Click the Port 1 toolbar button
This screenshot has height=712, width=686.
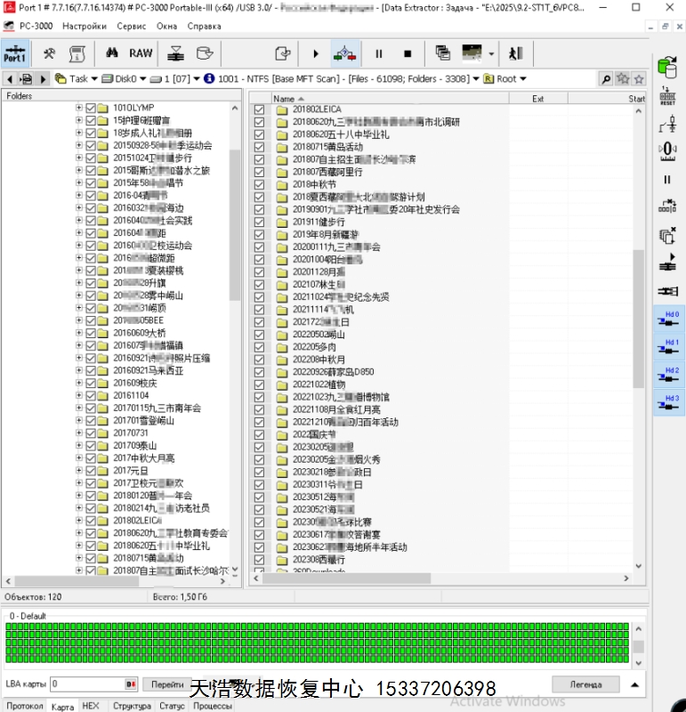point(15,53)
